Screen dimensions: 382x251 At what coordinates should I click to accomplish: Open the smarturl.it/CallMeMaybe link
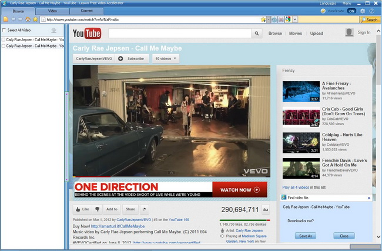(x=118, y=226)
